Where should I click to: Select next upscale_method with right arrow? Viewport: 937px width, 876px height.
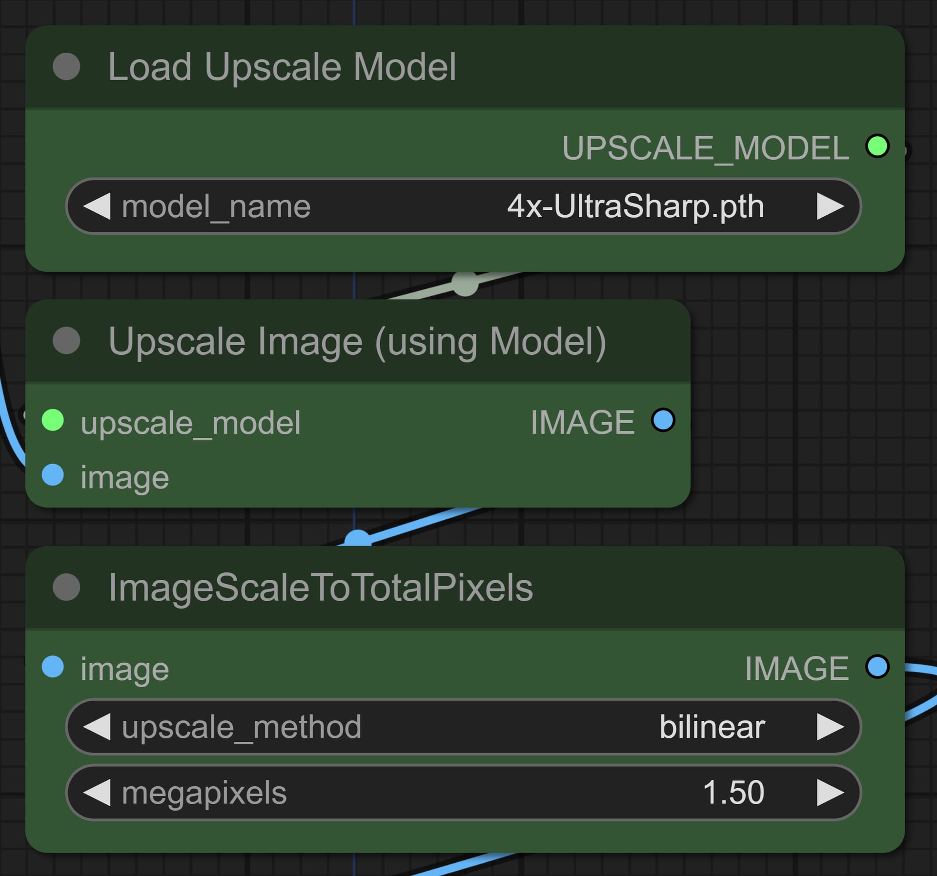[831, 727]
